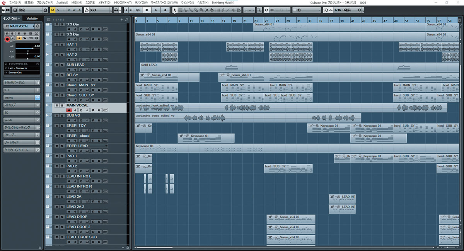Viewport: 464px width, 251px height.
Task: Enable monitor on SUB VO track
Action: (75, 120)
